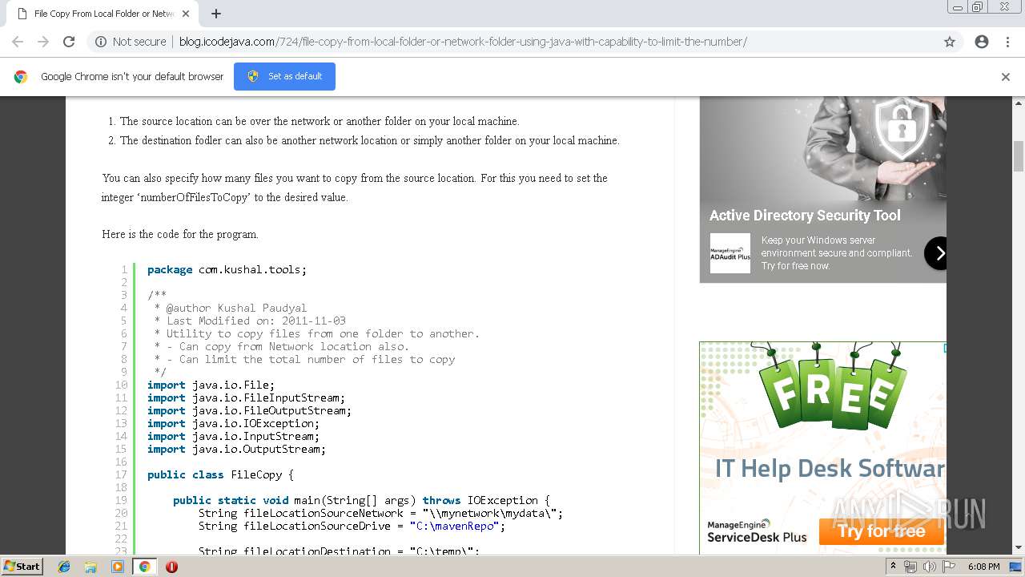Click the fileLocationSourceNetwork code line
Viewport: 1025px width, 577px height.
click(380, 513)
